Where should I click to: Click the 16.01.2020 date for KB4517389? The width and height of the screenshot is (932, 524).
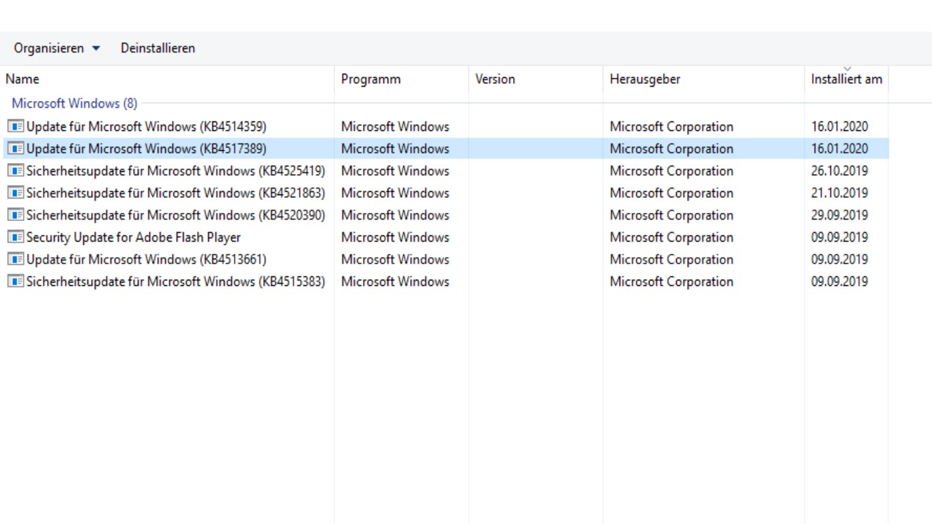[x=839, y=148]
